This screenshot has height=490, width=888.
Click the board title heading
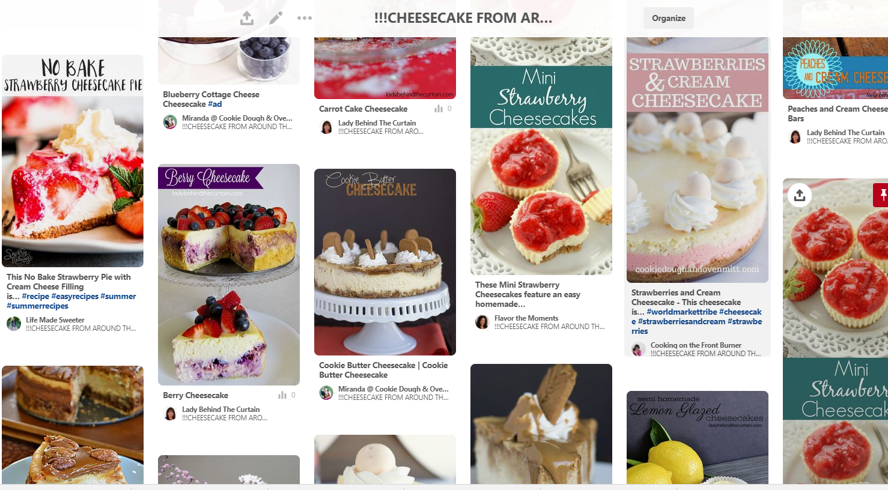pos(463,18)
